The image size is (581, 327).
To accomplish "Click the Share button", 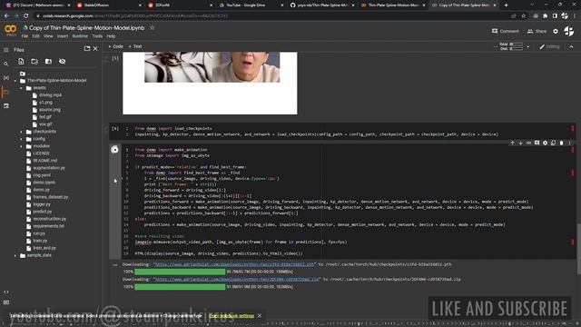I will (537, 31).
